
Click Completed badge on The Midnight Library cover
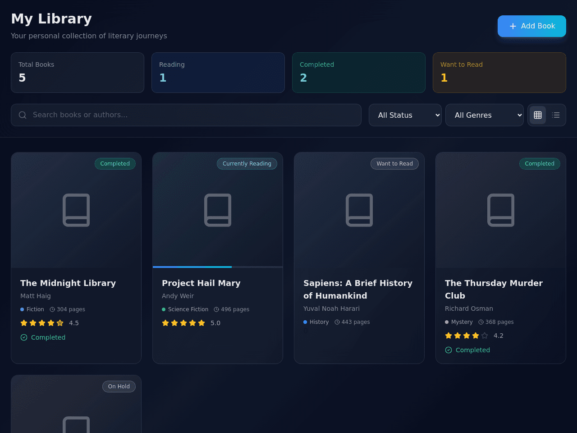tap(115, 164)
